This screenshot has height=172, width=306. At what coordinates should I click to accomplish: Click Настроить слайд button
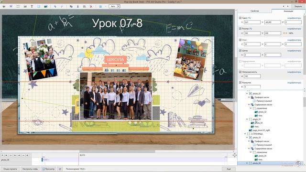30,169
